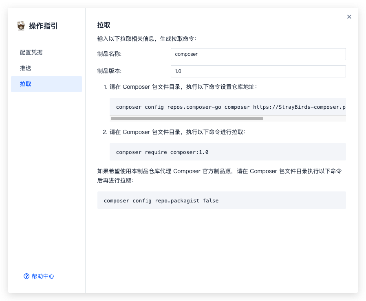Viewport: 366px width, 301px height.
Task: Click the 制品版本 label
Action: click(x=110, y=71)
